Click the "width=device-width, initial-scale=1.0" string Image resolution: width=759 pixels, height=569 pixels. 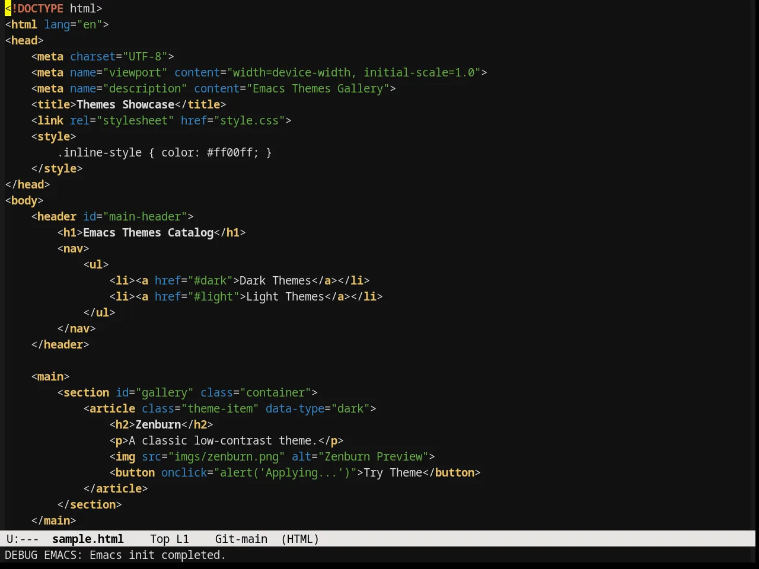coord(353,72)
